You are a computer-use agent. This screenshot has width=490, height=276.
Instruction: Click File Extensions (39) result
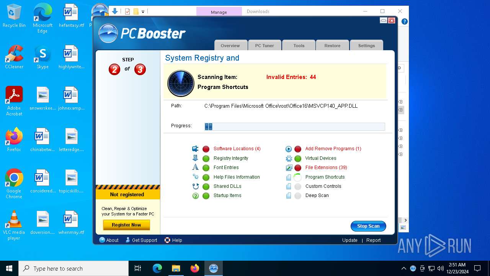(326, 168)
